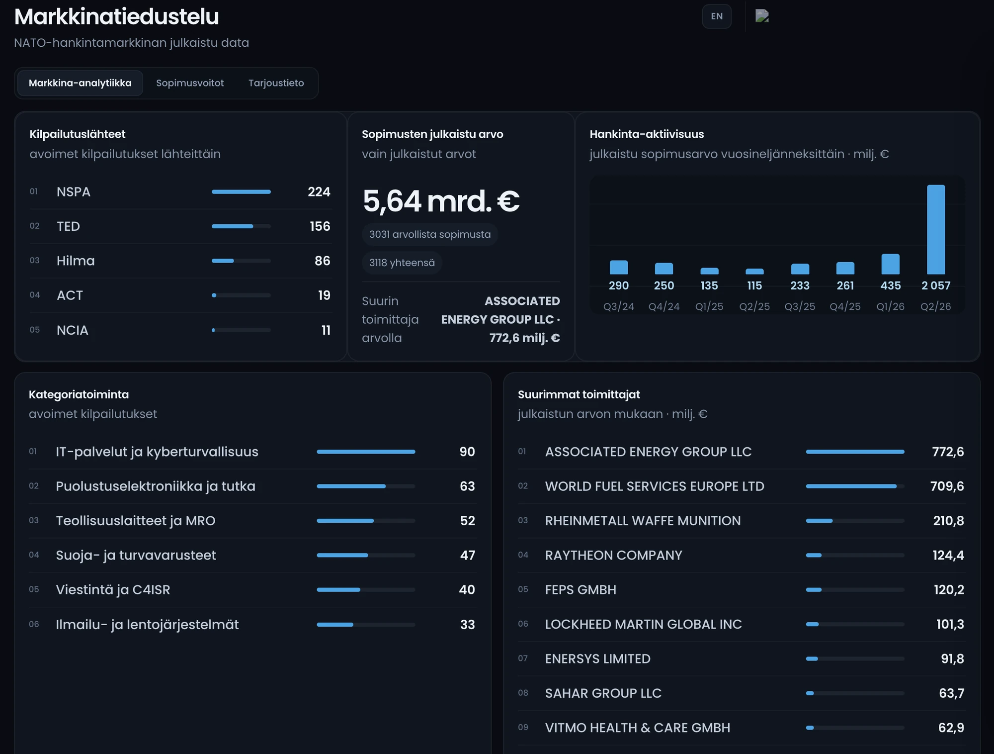Select "Viestintä ja C4ISR" category
The width and height of the screenshot is (994, 754).
(113, 590)
